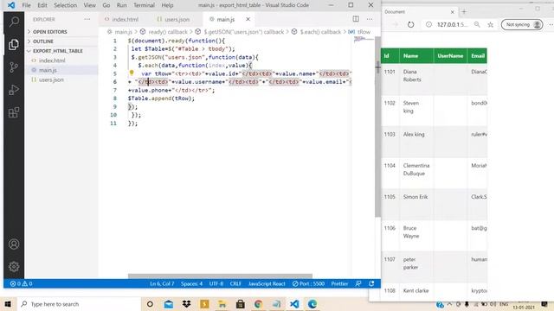Change indentation via Spaces: 4

point(191,283)
